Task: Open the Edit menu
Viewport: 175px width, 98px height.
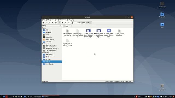Action: 47,20
